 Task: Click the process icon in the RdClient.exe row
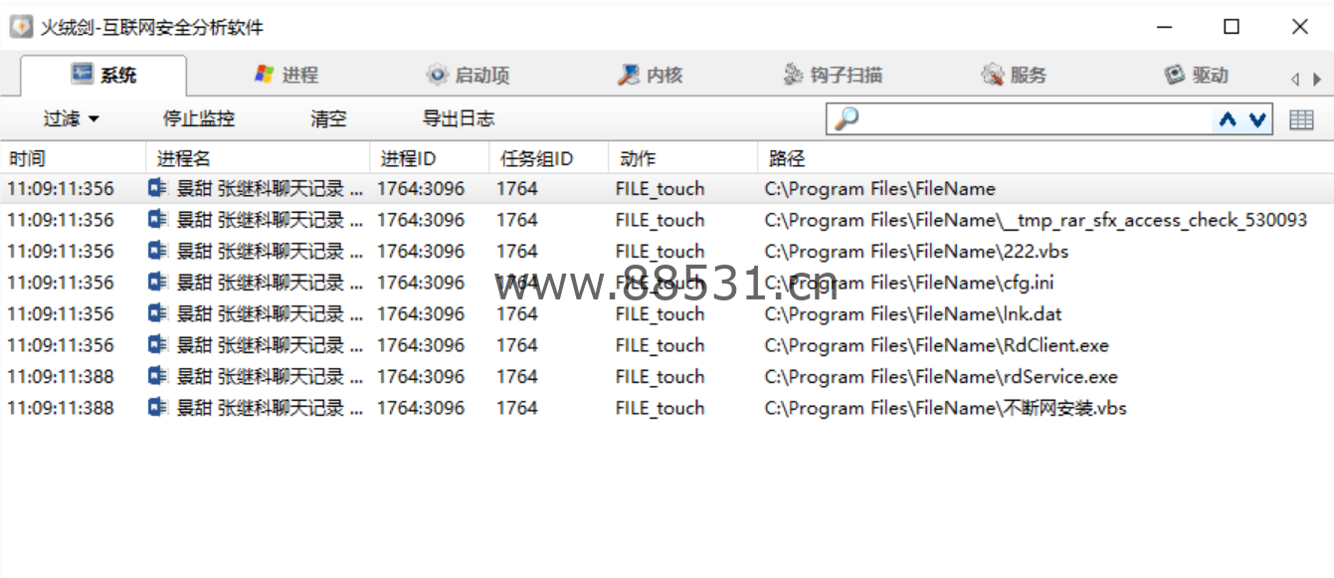pyautogui.click(x=157, y=345)
